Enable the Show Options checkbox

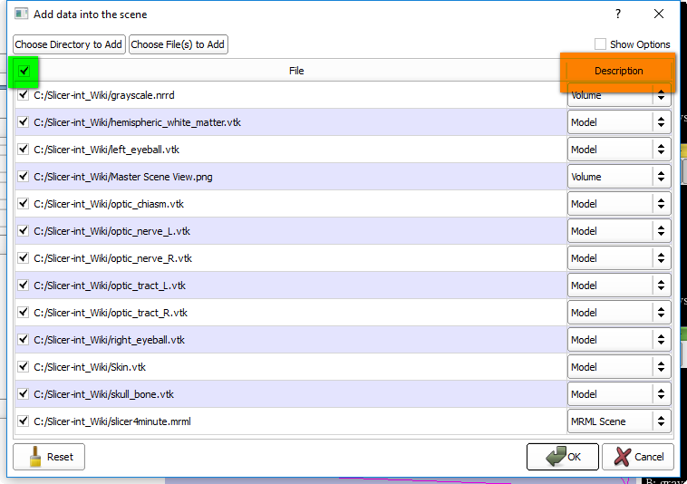pos(600,44)
